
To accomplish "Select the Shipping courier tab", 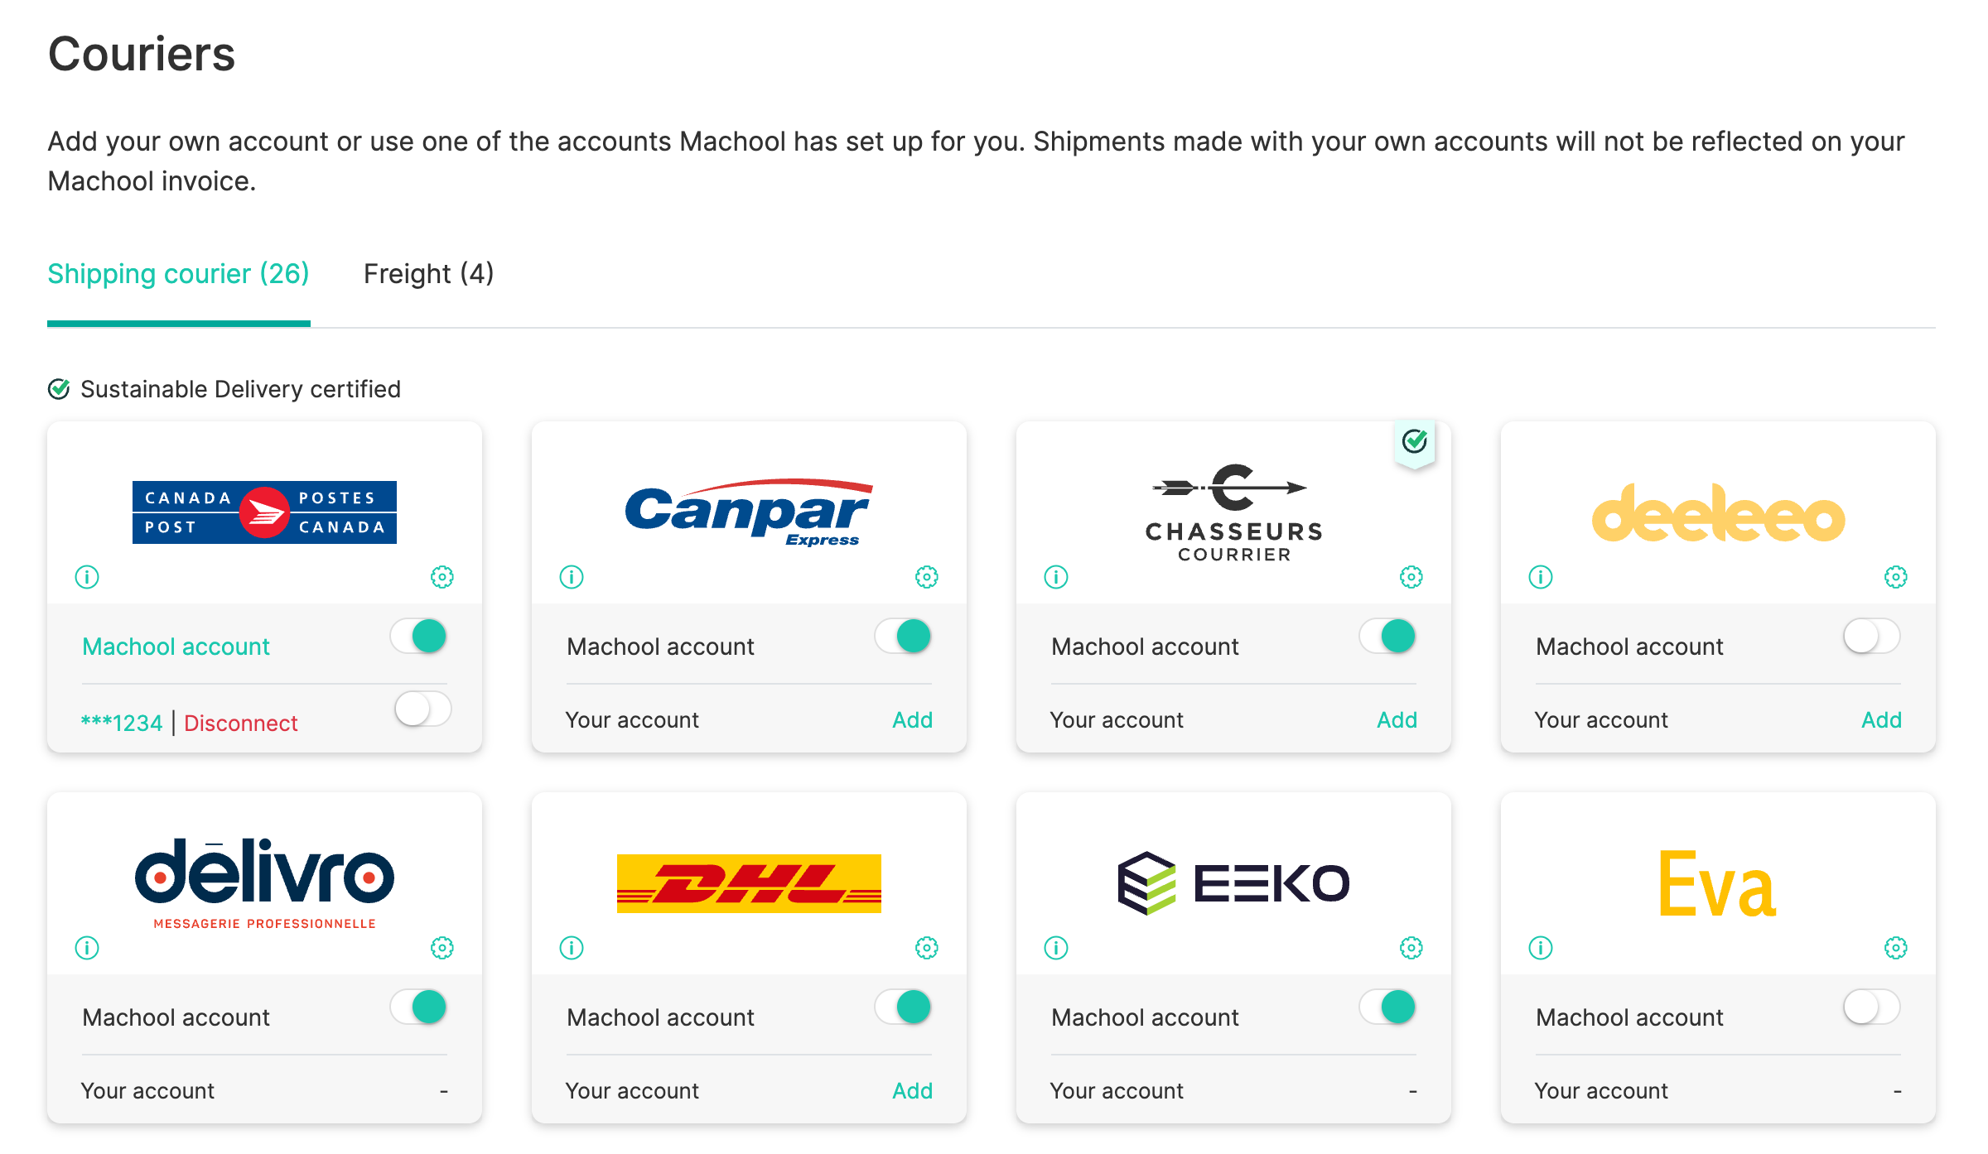I will click(x=178, y=274).
